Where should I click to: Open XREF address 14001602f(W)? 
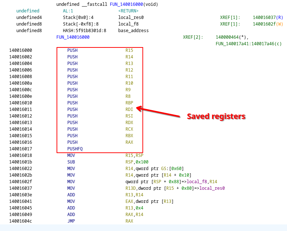(x=268, y=24)
